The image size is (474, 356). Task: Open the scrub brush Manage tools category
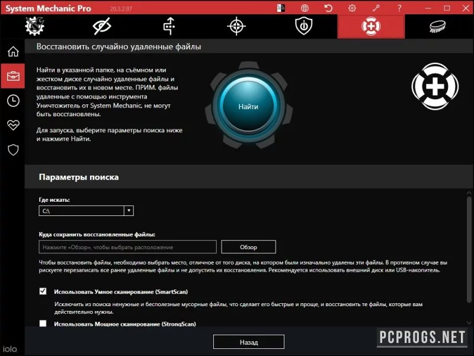point(437,26)
